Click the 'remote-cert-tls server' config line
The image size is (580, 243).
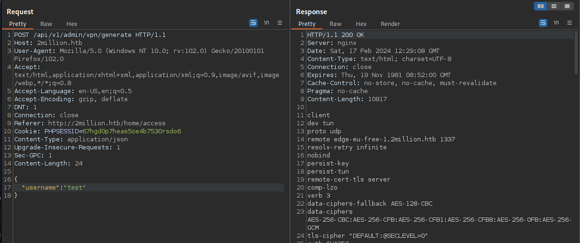point(349,180)
